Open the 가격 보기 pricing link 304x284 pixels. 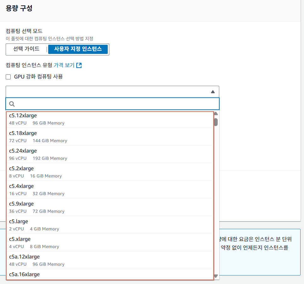[64, 65]
